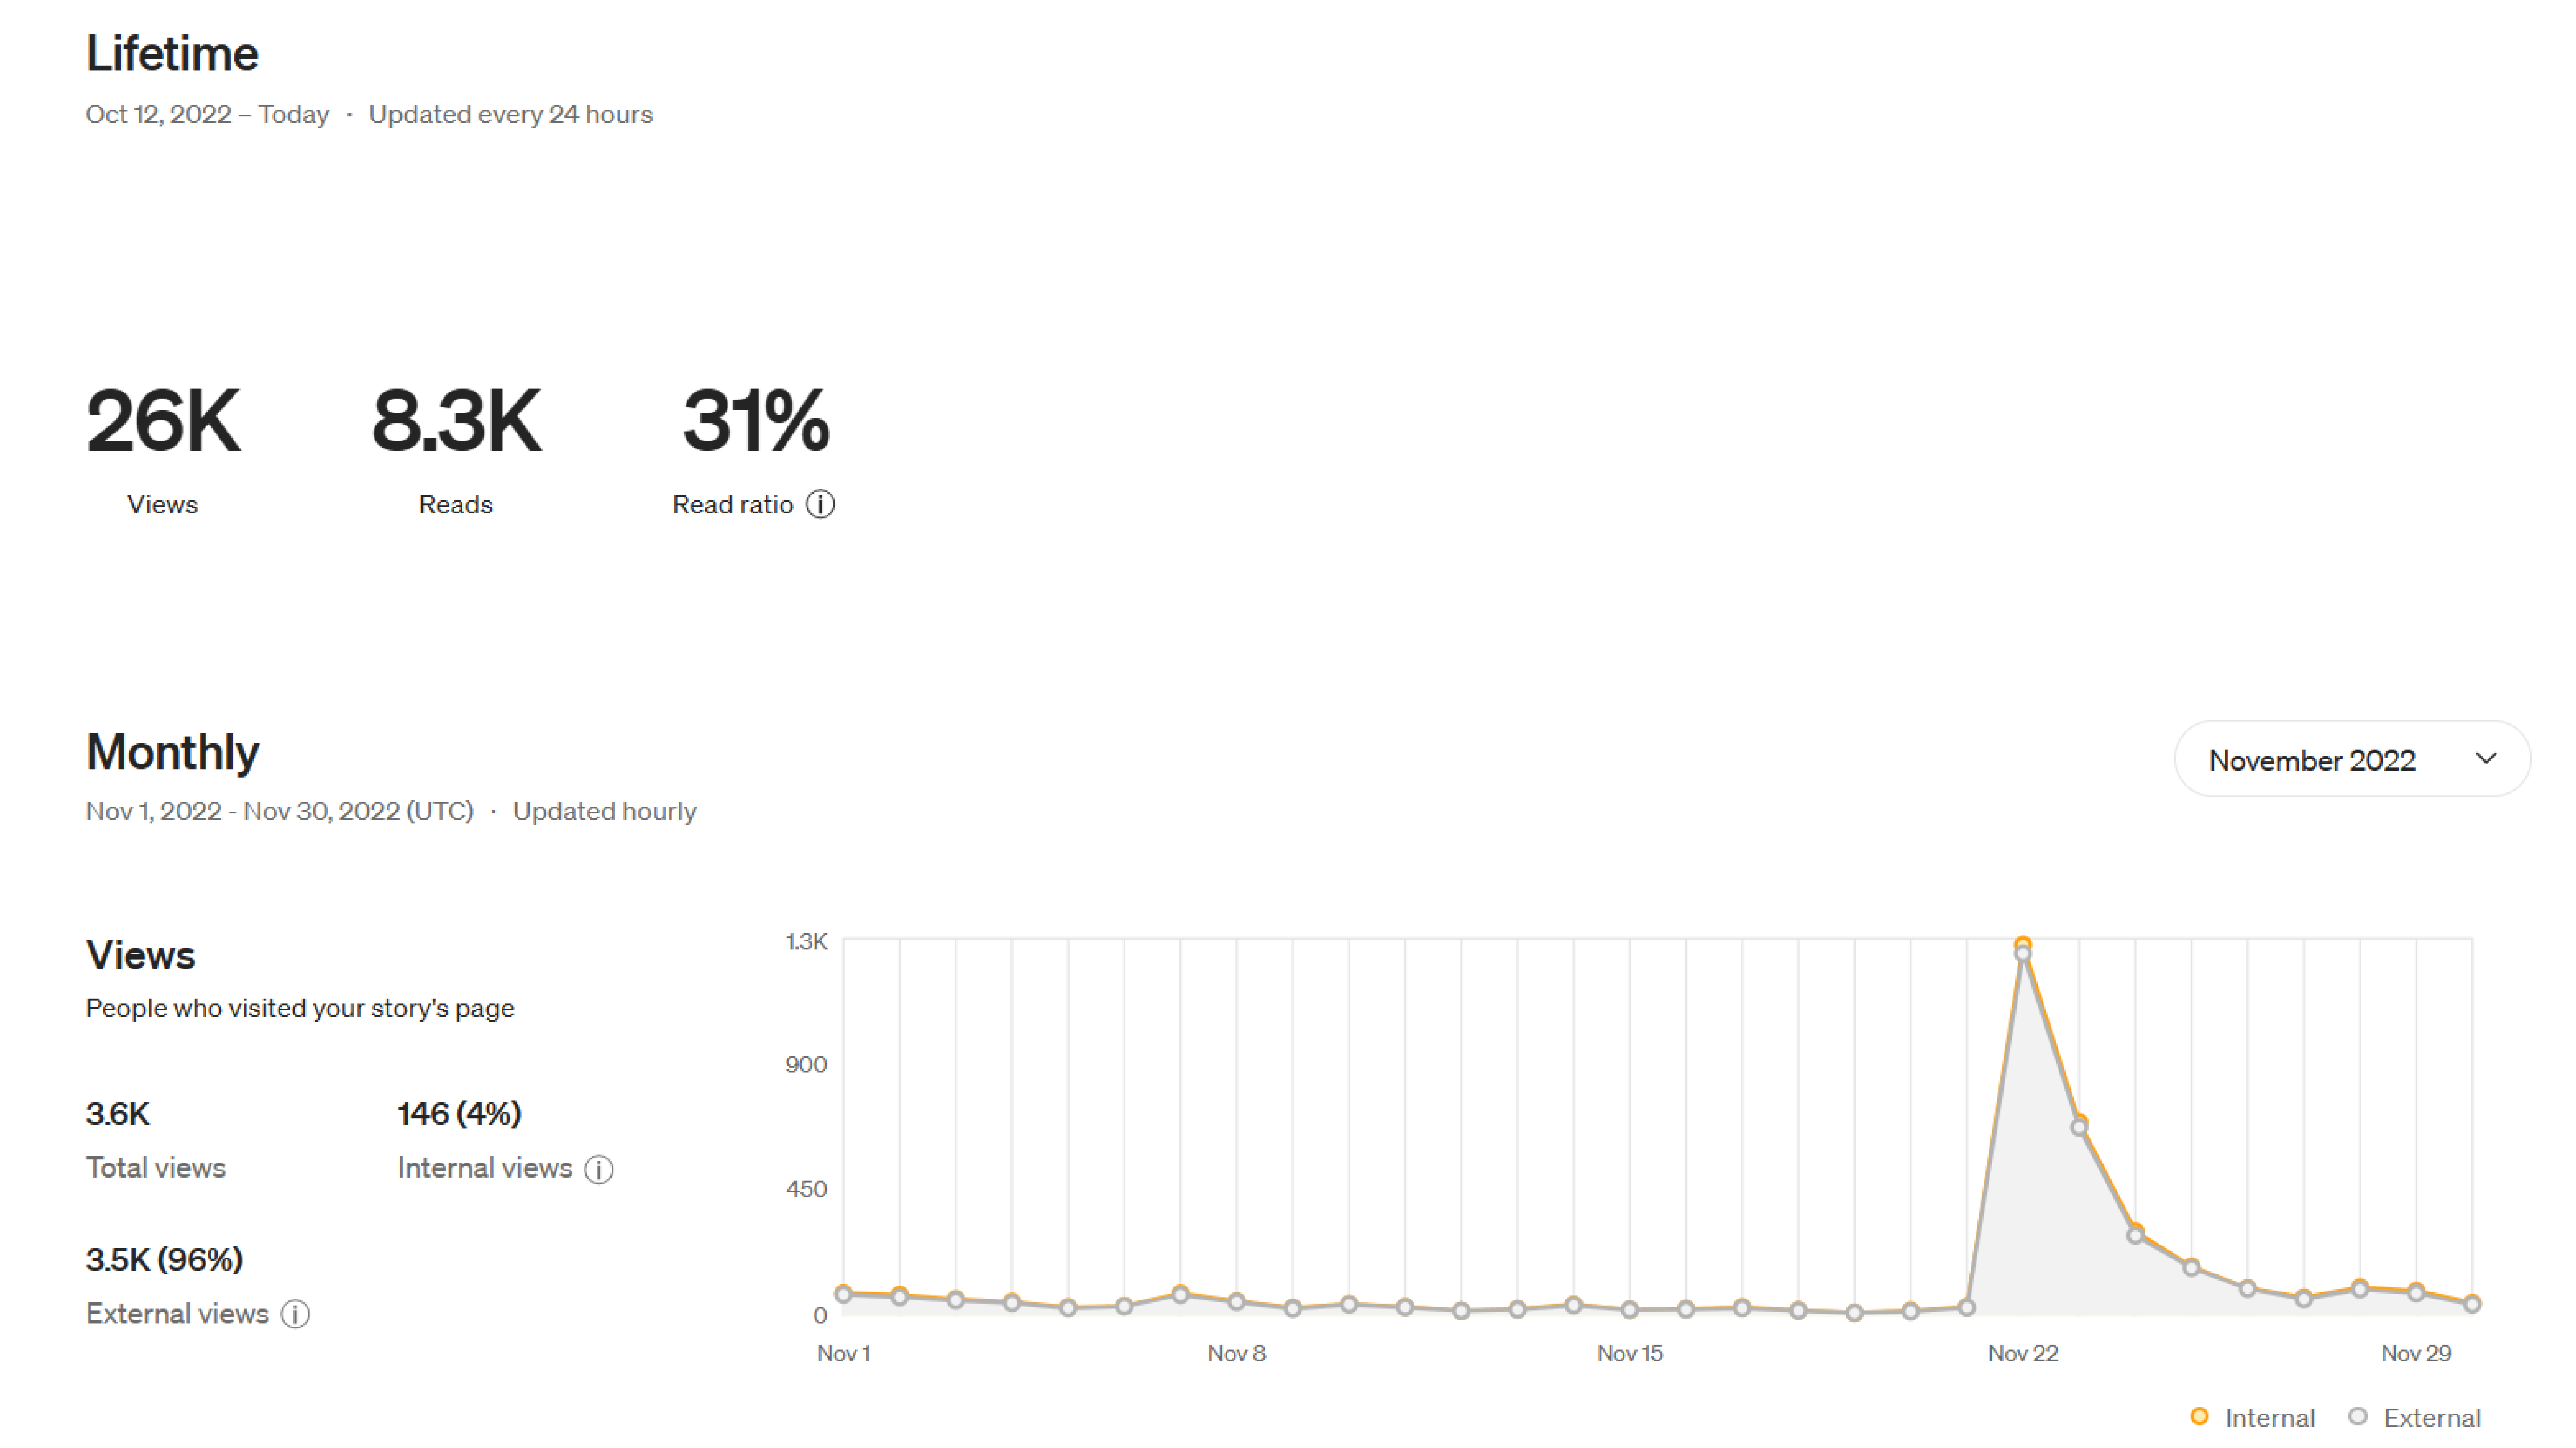Click the Nov 15 axis label on the chart

point(1630,1352)
